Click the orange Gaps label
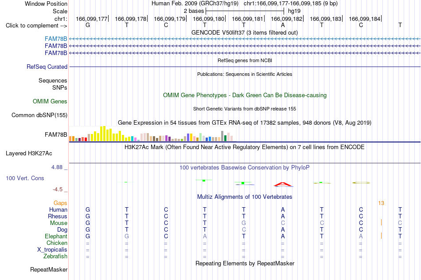421x280 pixels. (60, 203)
